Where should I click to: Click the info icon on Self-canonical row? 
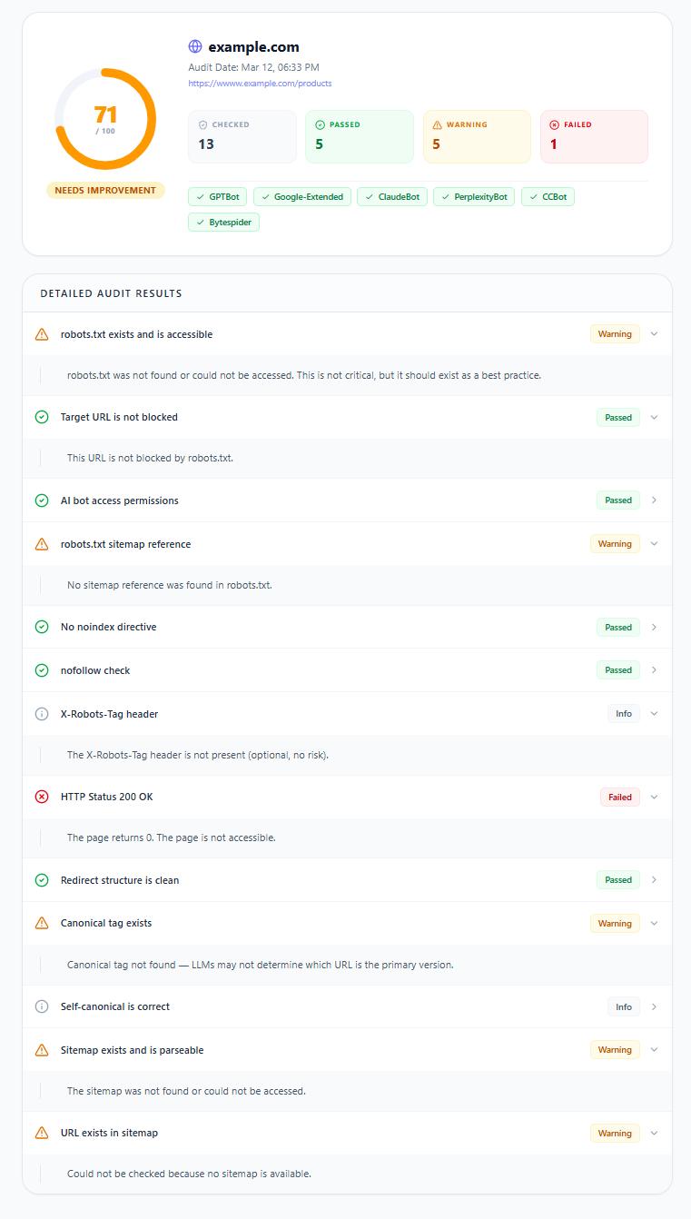pos(42,1006)
